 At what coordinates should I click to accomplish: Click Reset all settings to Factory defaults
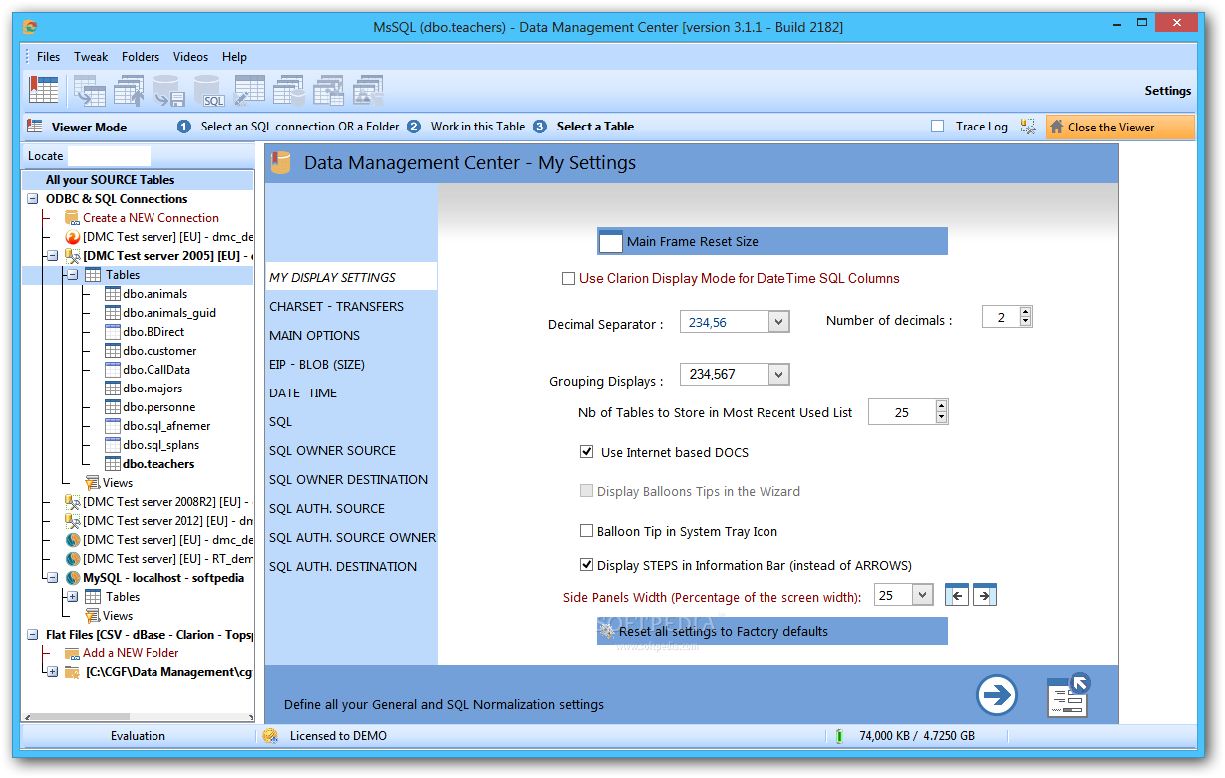click(772, 631)
